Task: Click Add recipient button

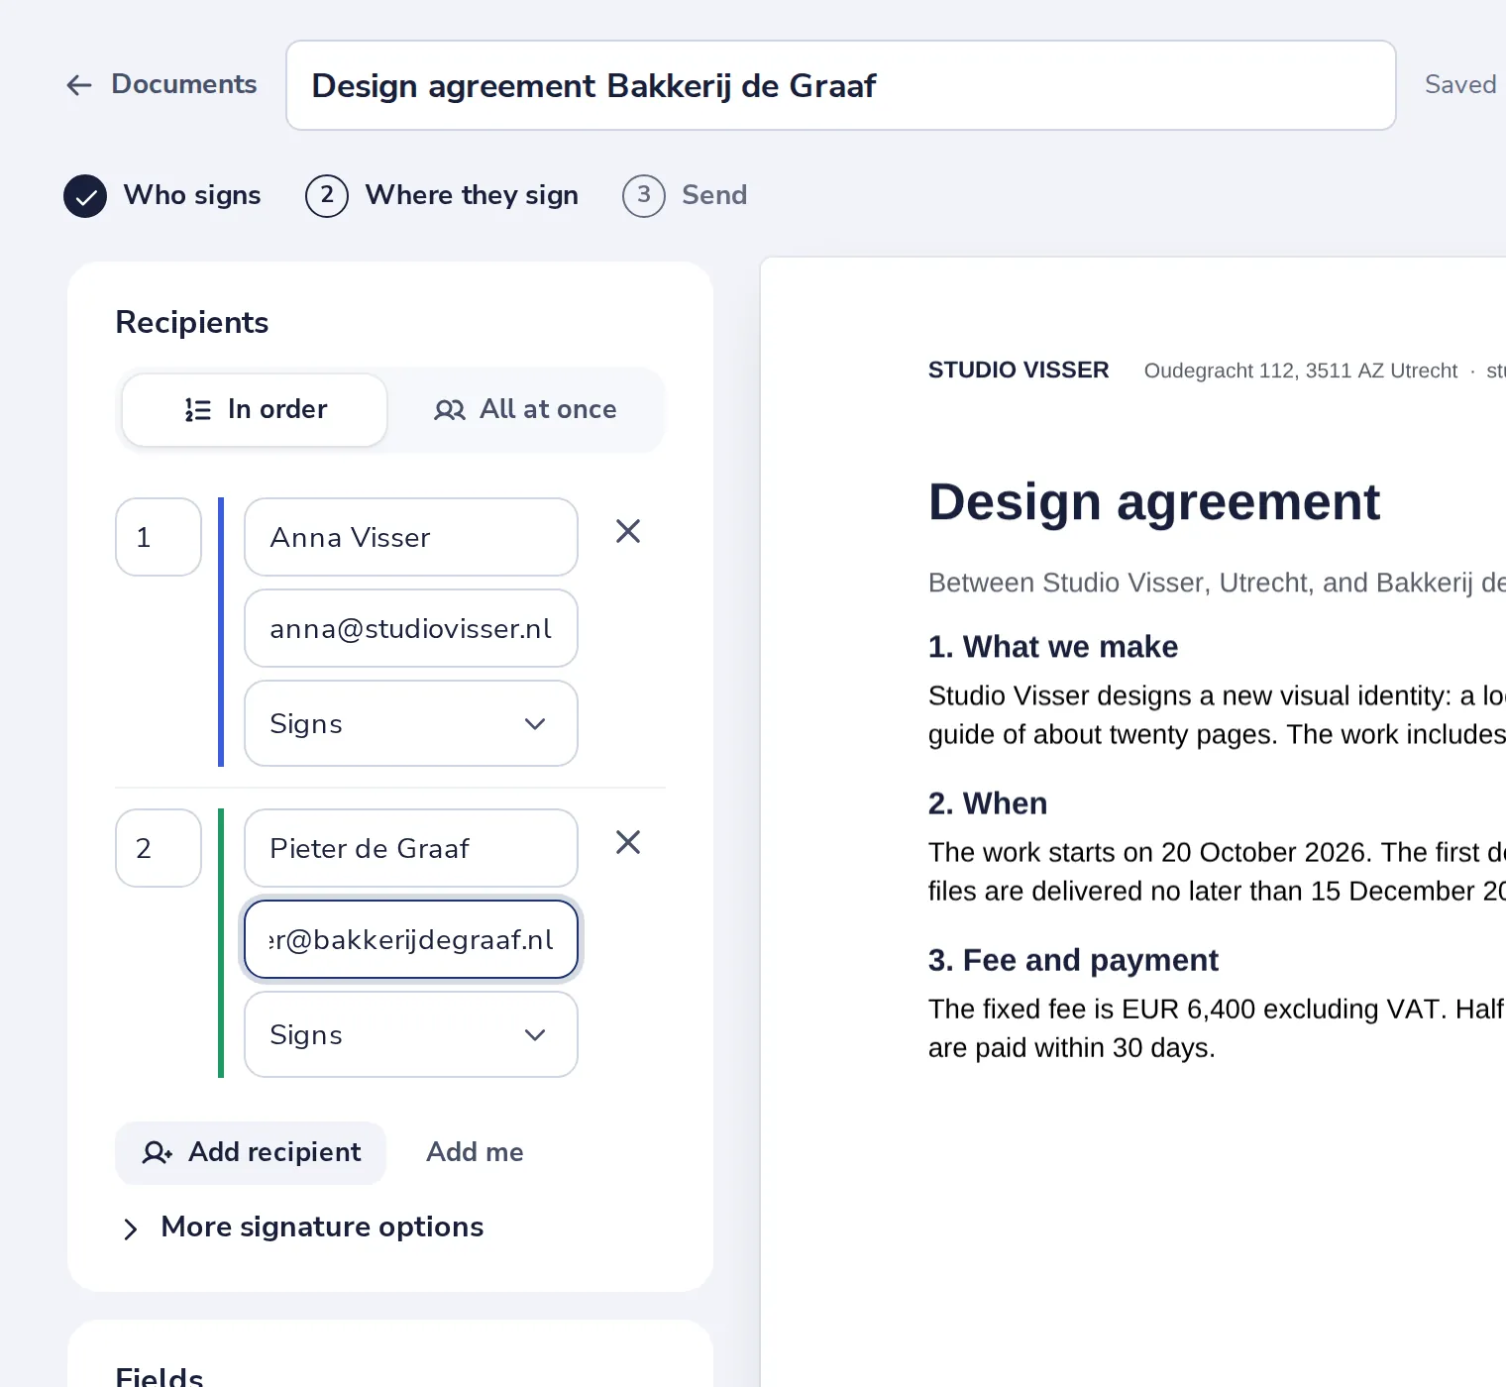Action: 251,1152
